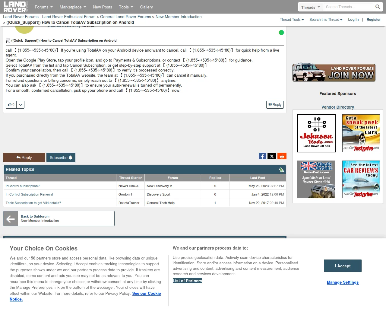Open New Member Introduction breadcrumb
Screen dimensions: 386x309
pos(179,17)
